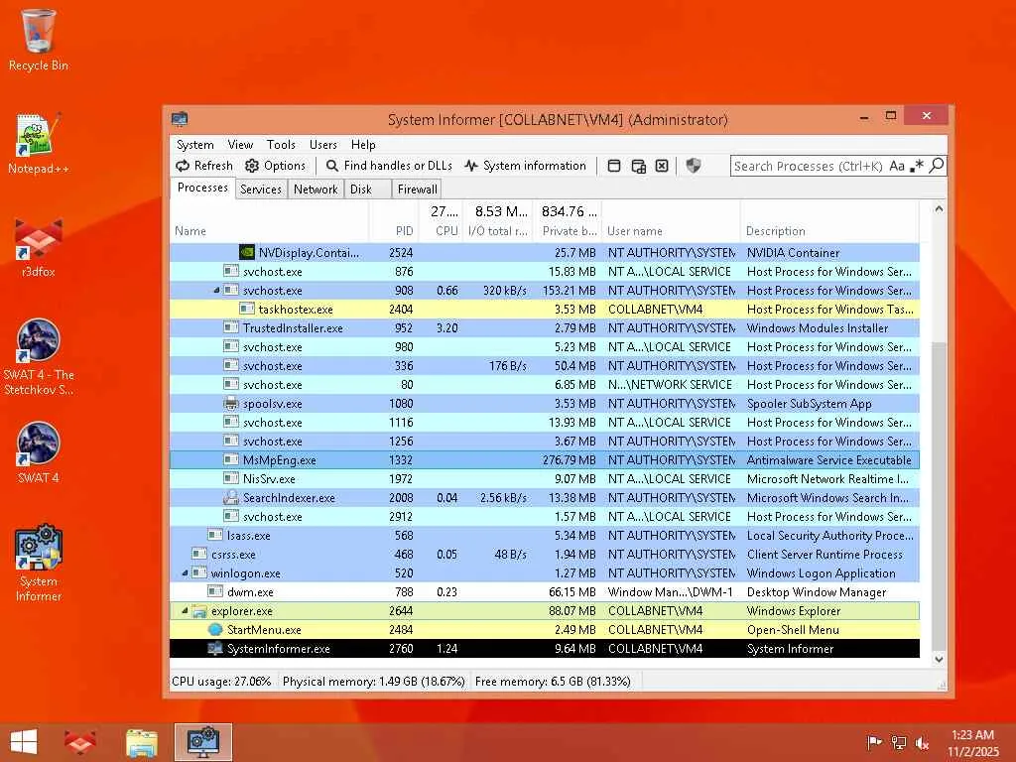Open the Users menu
This screenshot has width=1016, height=762.
[x=322, y=145]
